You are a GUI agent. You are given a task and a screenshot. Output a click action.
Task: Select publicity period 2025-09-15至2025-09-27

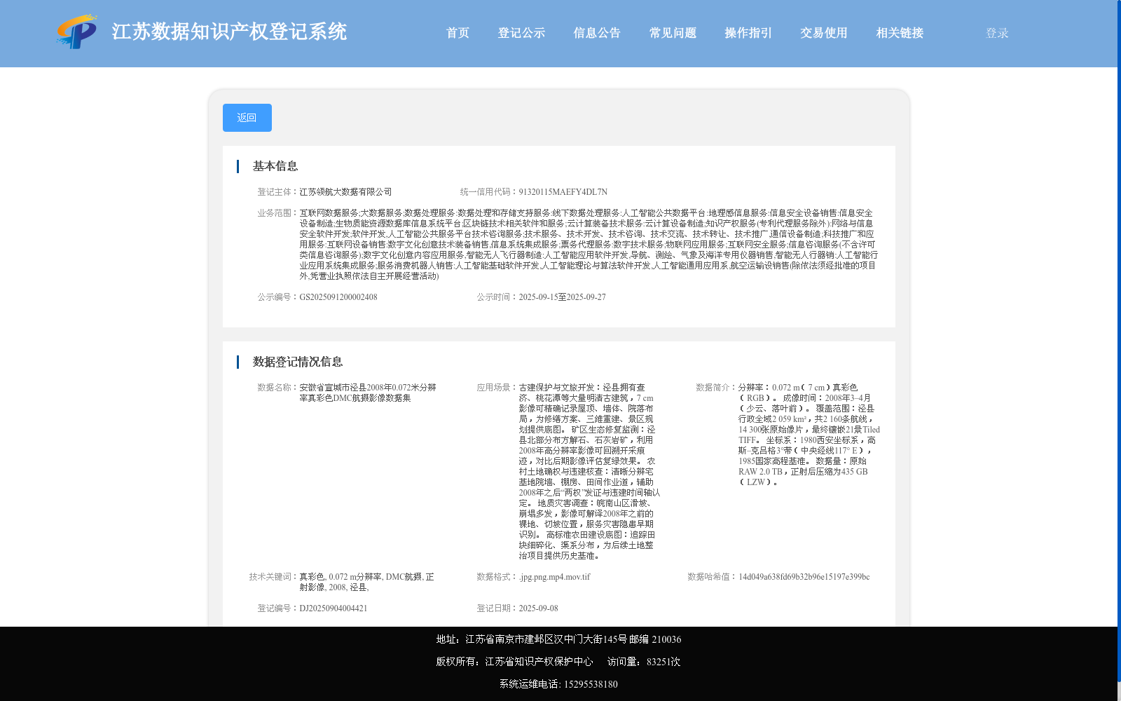point(562,297)
